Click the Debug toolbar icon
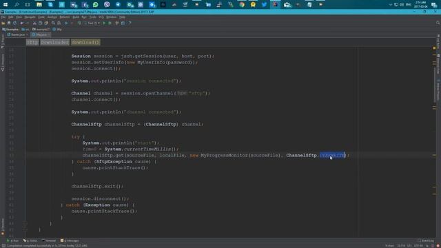This screenshot has height=248, width=441. click(x=110, y=23)
